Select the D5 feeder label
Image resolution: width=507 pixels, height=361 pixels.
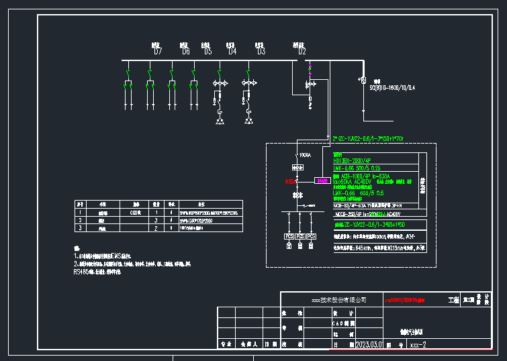click(208, 51)
